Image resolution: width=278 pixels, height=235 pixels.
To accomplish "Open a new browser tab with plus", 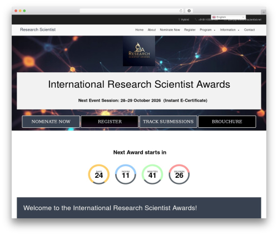I will coord(264,12).
